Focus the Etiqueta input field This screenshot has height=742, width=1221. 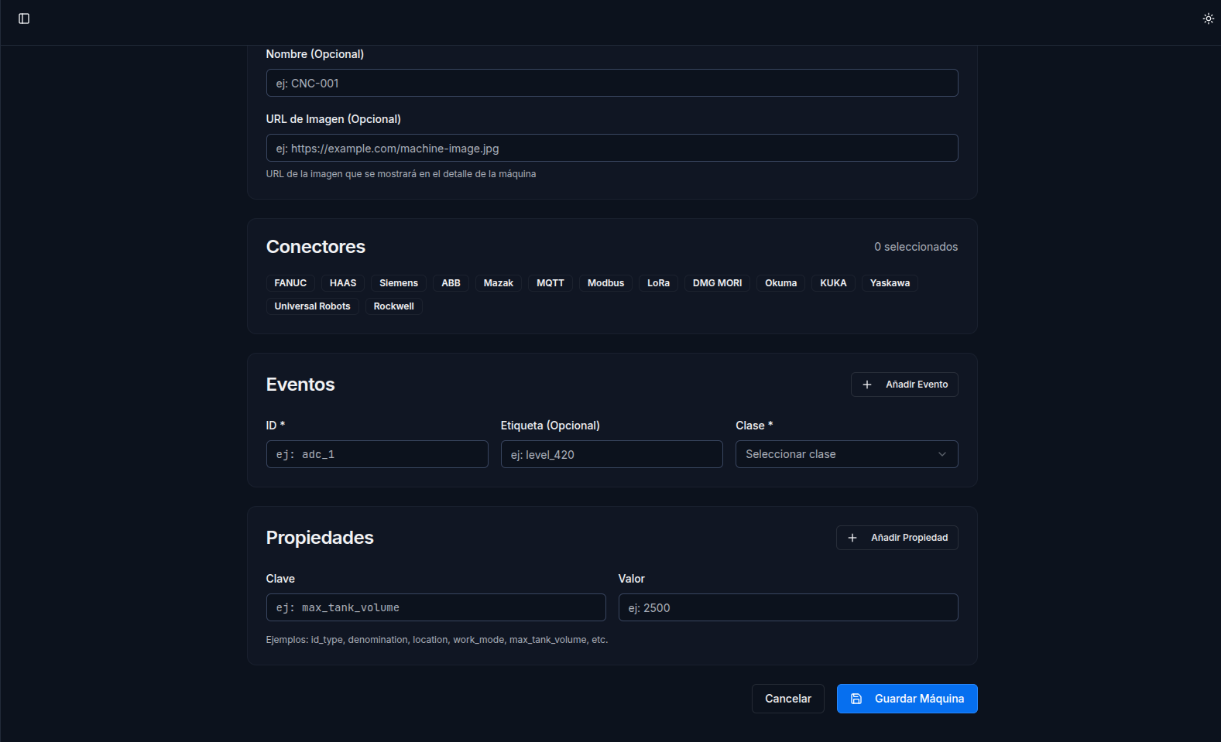(x=612, y=454)
